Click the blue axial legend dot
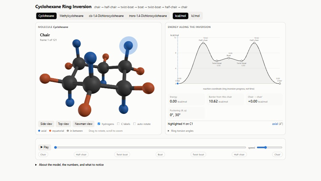The image size is (321, 181). point(39,131)
